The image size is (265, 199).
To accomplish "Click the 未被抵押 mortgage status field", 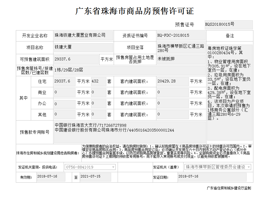I will point(181,59).
